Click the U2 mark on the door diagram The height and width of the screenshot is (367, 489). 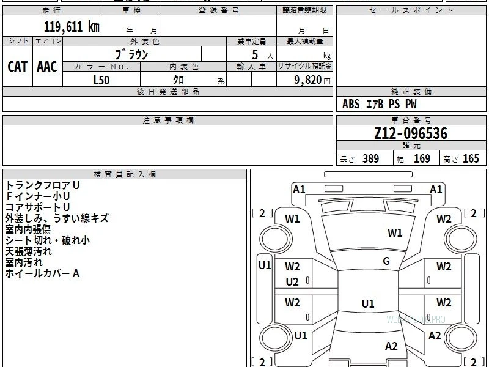292,282
